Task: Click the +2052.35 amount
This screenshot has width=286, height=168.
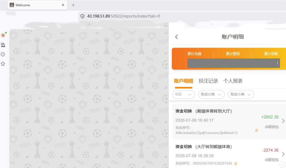Action: coord(270,117)
